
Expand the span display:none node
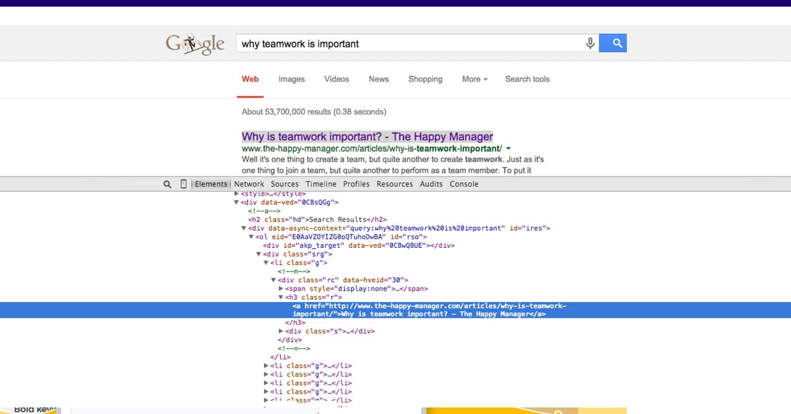point(281,289)
